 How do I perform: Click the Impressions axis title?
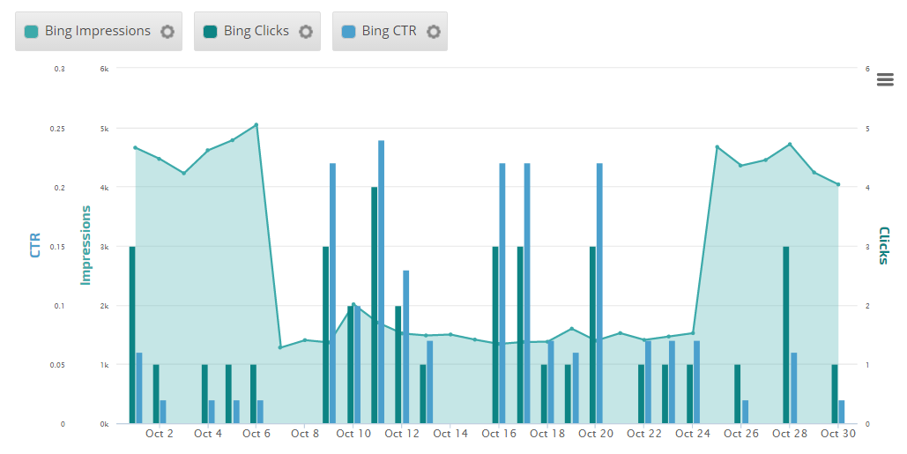click(x=85, y=245)
